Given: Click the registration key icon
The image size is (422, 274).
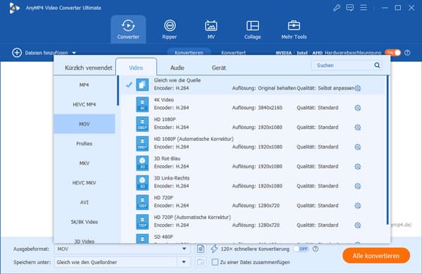Looking at the screenshot, I should point(336,8).
